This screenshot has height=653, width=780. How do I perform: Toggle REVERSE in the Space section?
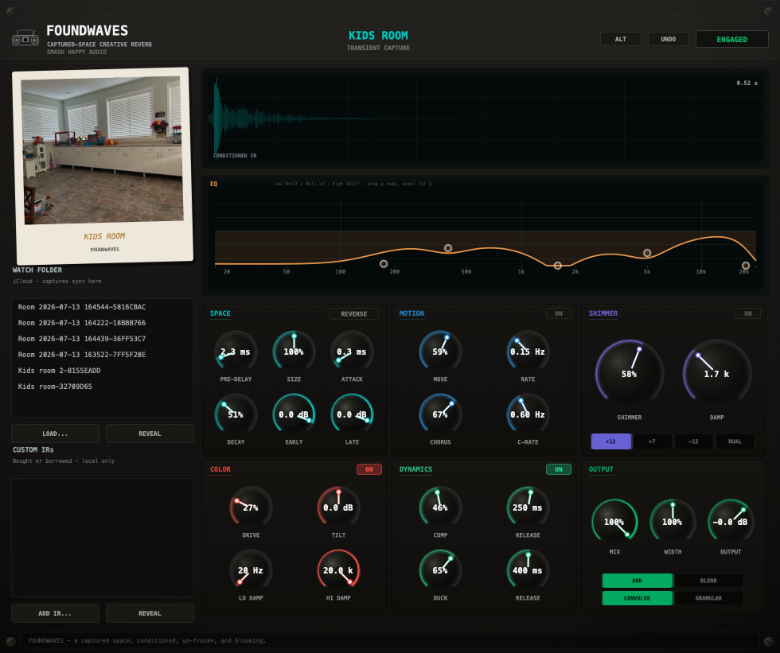click(353, 313)
